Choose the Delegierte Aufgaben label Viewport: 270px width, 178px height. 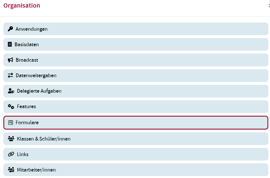point(39,91)
